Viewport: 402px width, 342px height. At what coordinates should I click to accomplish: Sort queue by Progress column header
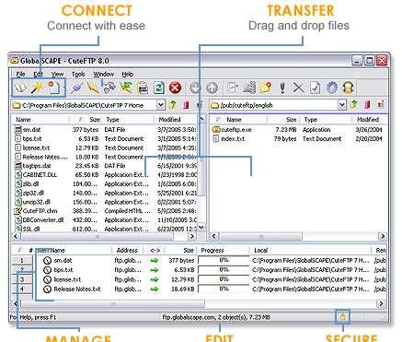click(223, 251)
